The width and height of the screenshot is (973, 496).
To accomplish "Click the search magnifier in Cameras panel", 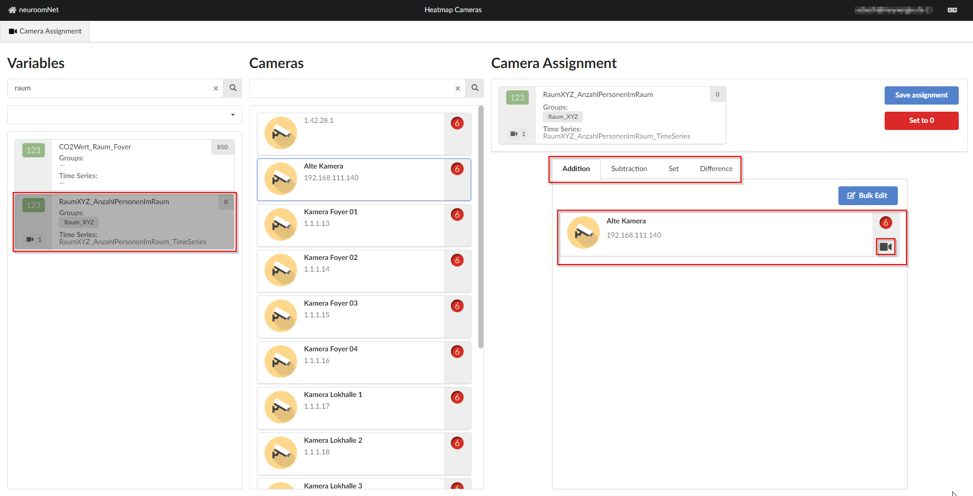I will (474, 88).
